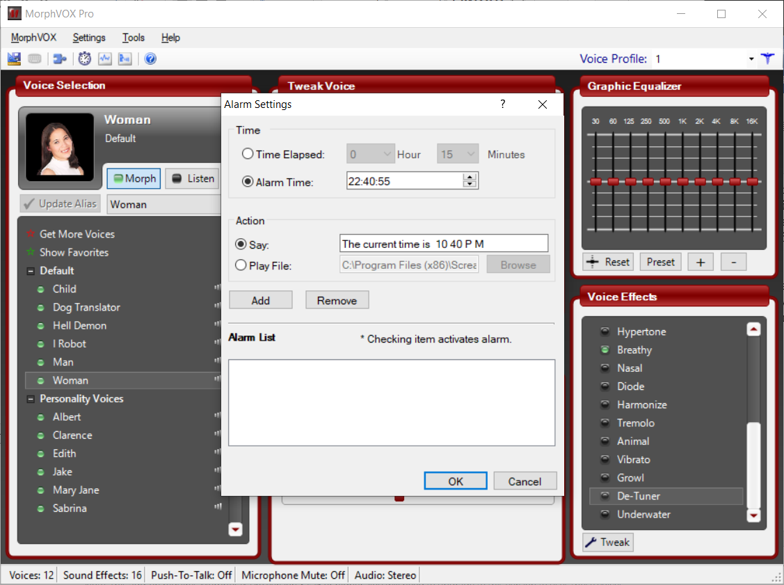
Task: Collapse the Default voices group
Action: 30,271
